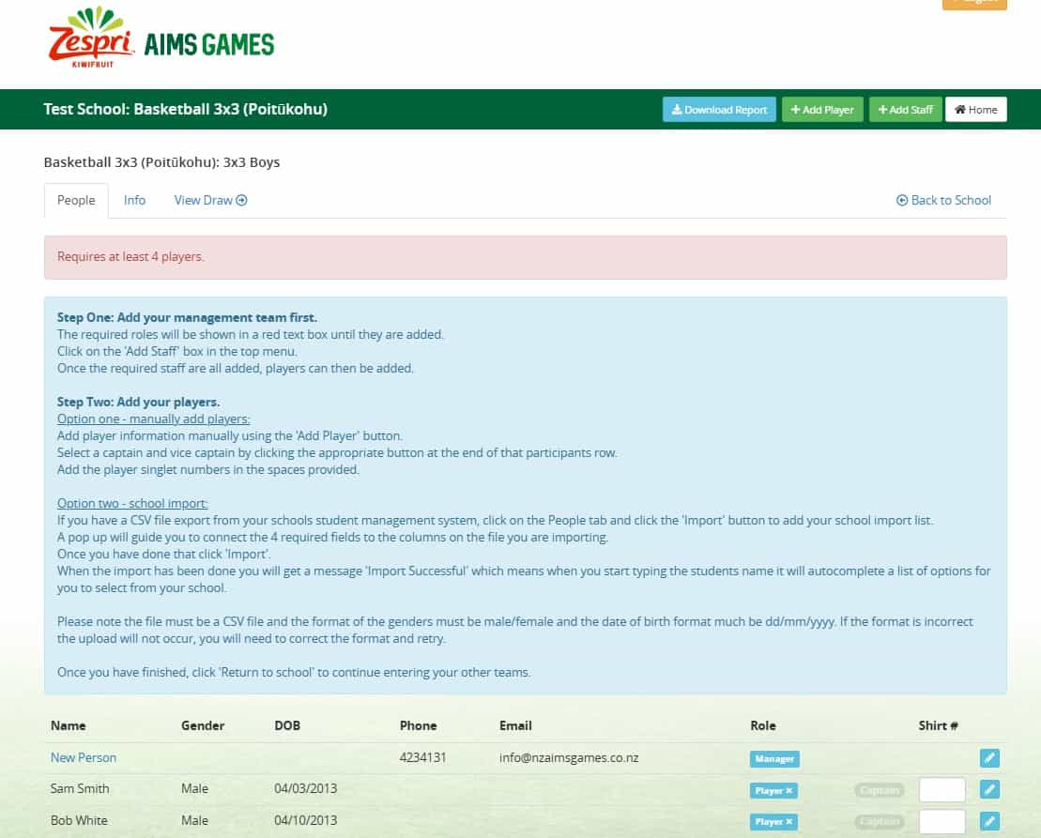Click the Zespri AIMS Games logo
The image size is (1041, 838).
point(161,38)
